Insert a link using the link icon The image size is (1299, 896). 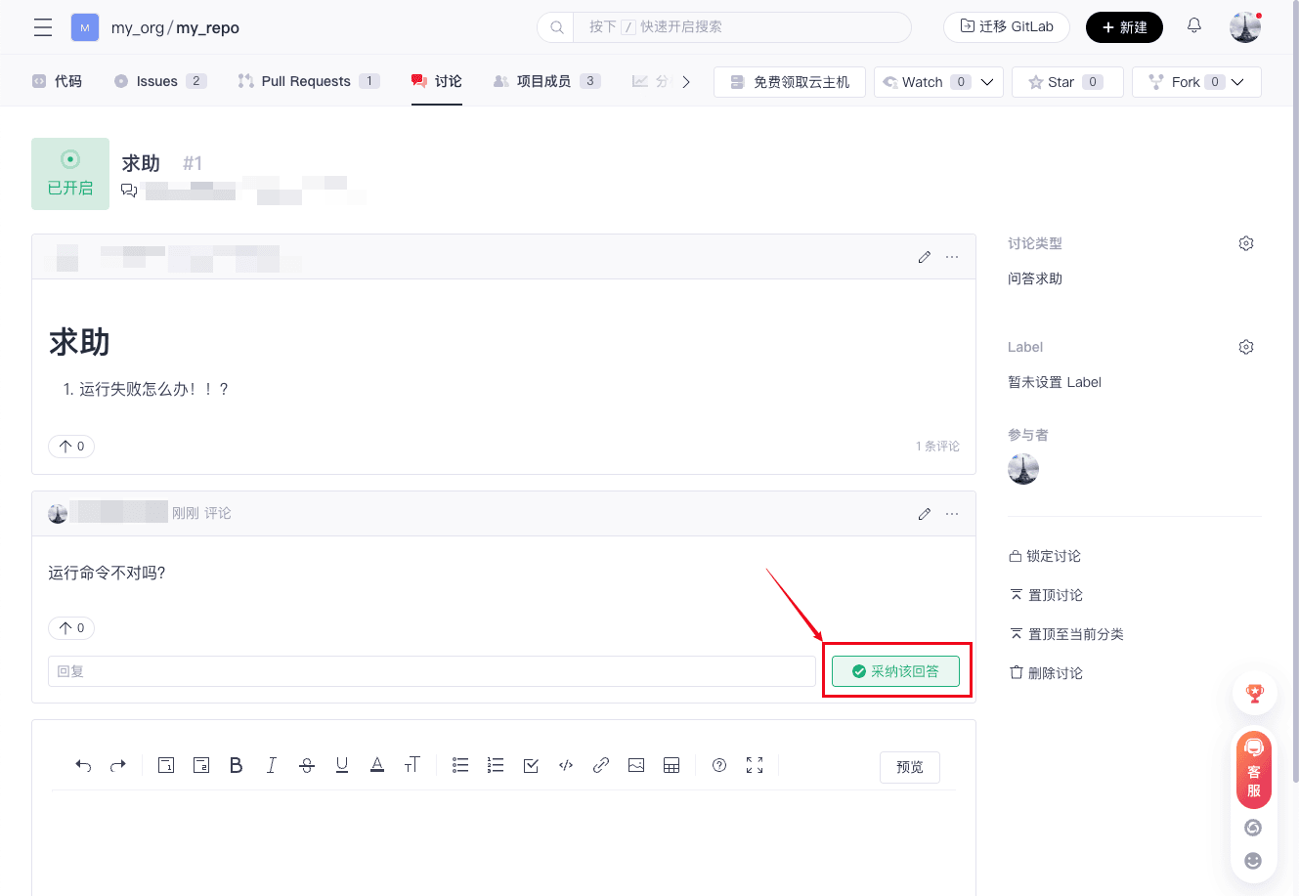click(601, 765)
